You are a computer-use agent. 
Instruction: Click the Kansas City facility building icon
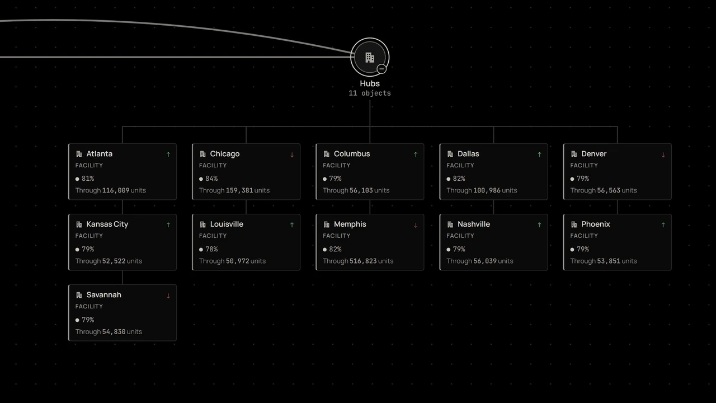pos(79,224)
